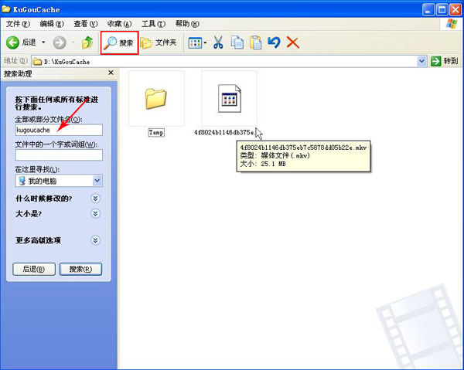Click the 后退(B) button in search pane
This screenshot has width=464, height=370.
(34, 270)
